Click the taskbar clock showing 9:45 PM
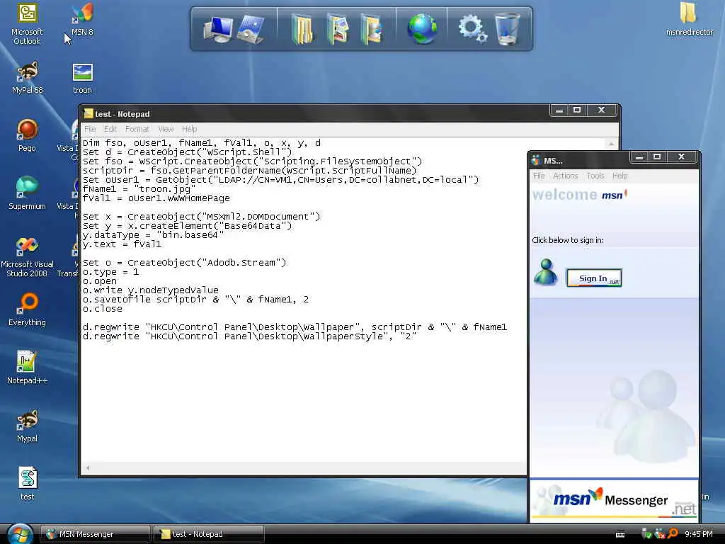Screen dimensions: 725x544 (699, 534)
